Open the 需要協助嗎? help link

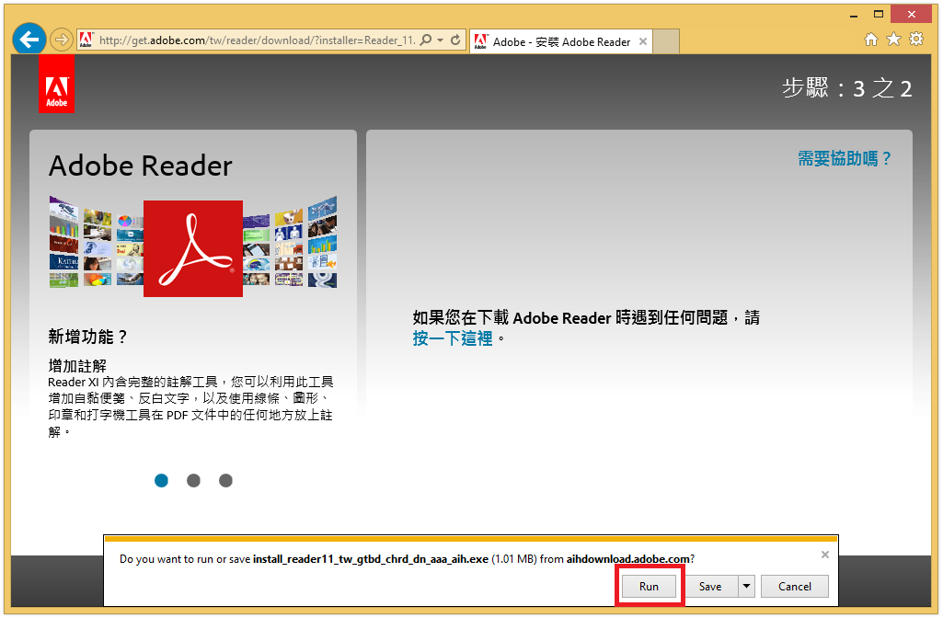844,159
